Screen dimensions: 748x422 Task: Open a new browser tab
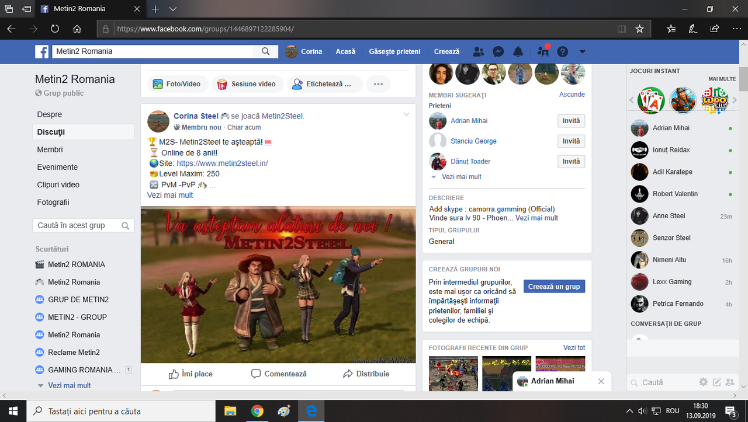pyautogui.click(x=155, y=9)
